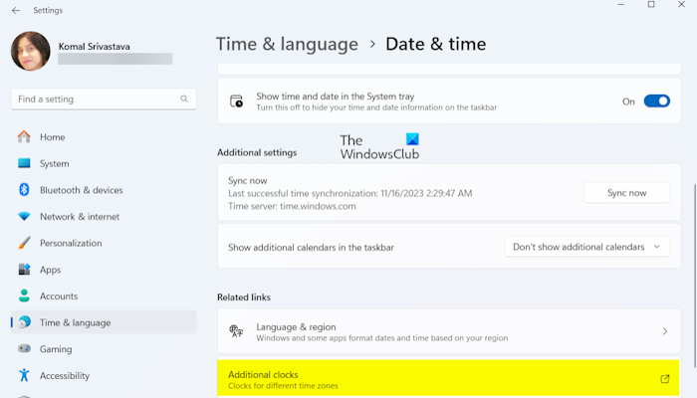Select Apps in the sidebar

[x=50, y=270]
